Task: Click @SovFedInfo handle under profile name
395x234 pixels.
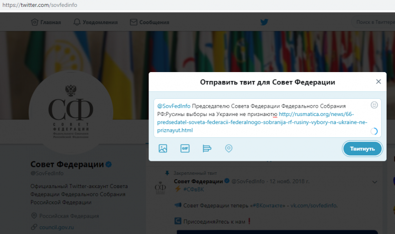Action: pyautogui.click(x=47, y=173)
